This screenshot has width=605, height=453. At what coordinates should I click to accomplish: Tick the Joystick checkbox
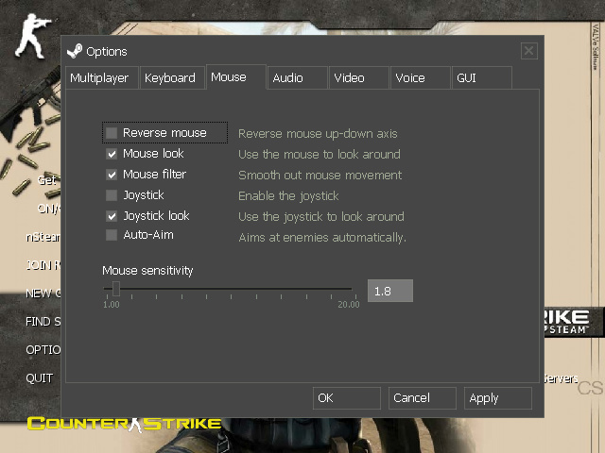(112, 195)
